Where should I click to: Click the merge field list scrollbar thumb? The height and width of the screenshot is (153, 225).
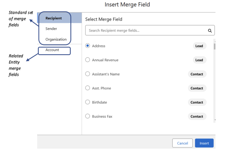pos(214,46)
